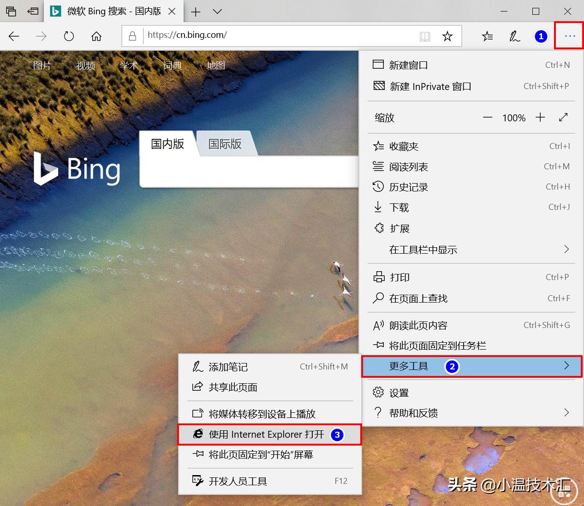Click the lock icon in the address bar
Viewport: 584px width, 506px height.
coord(132,35)
